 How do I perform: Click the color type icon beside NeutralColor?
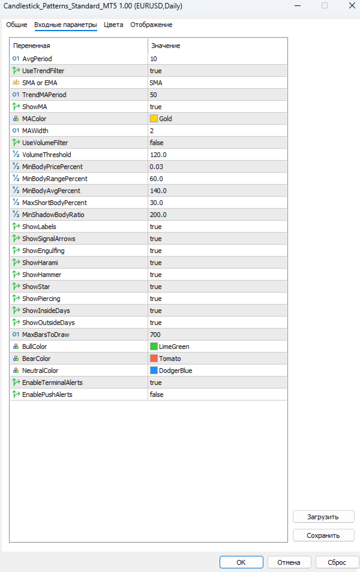(x=16, y=371)
